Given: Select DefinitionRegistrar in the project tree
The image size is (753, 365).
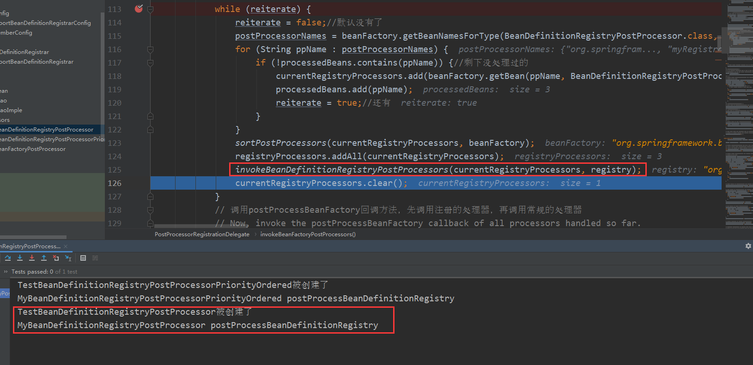Looking at the screenshot, I should click(x=24, y=52).
